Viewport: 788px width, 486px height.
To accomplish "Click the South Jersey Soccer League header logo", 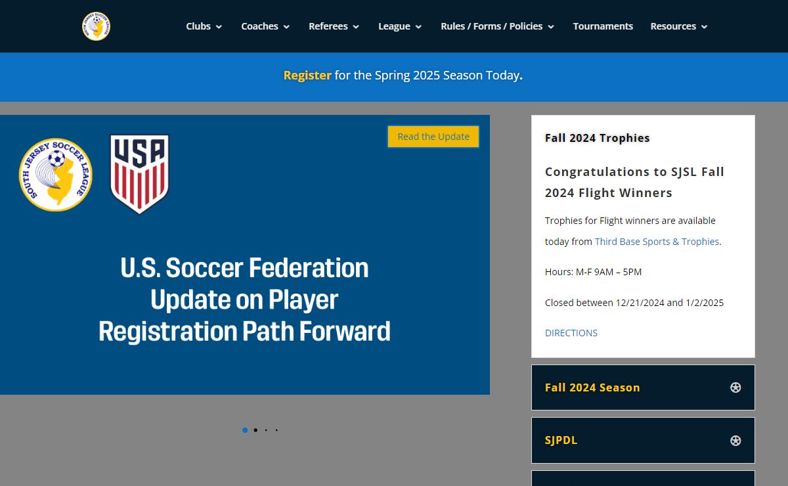I will point(96,26).
